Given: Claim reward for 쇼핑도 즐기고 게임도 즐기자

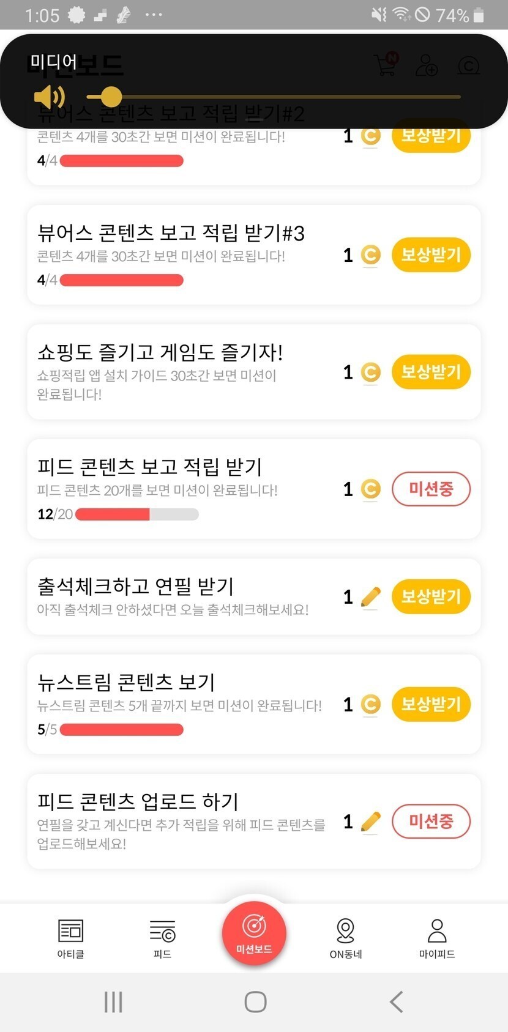Looking at the screenshot, I should pyautogui.click(x=431, y=372).
